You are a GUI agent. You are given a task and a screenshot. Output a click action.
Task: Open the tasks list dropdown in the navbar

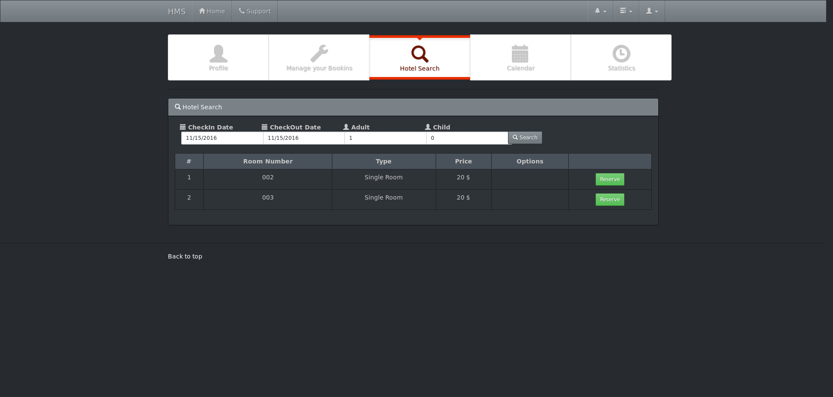(626, 11)
